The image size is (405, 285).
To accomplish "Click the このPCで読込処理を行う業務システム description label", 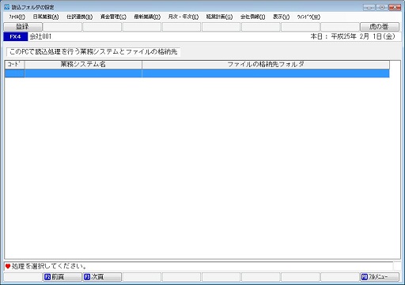I will tap(93, 51).
